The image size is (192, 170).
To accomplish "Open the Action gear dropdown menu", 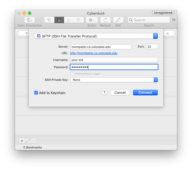I will (92, 20).
